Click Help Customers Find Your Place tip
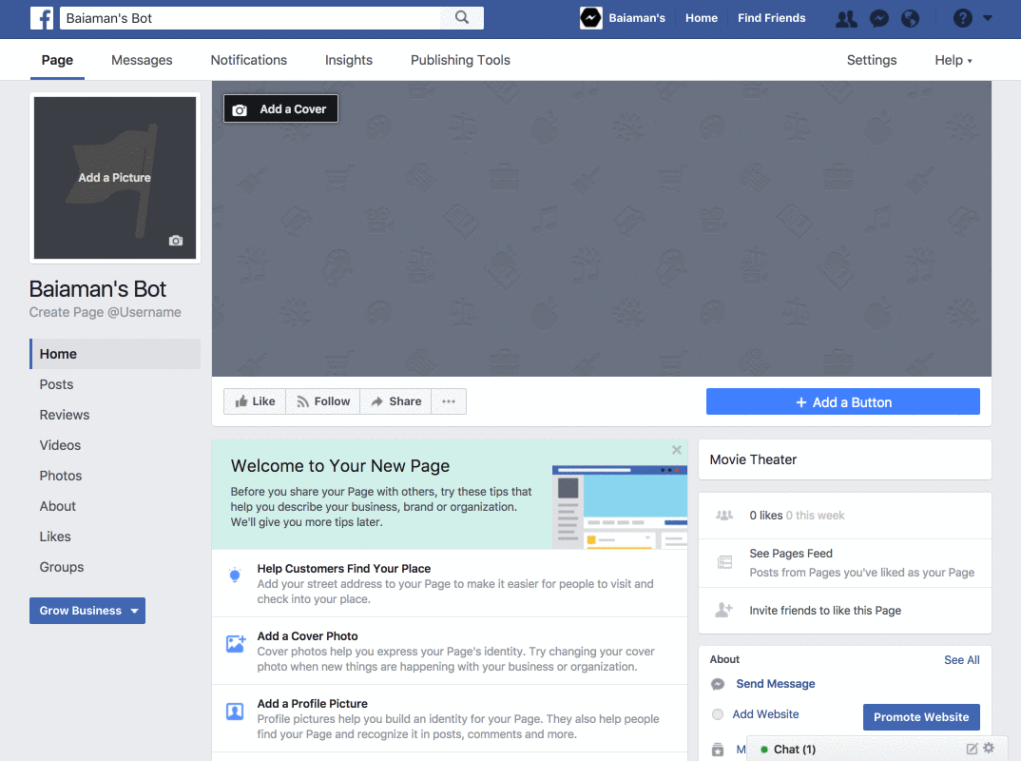Image resolution: width=1021 pixels, height=761 pixels. coord(344,569)
